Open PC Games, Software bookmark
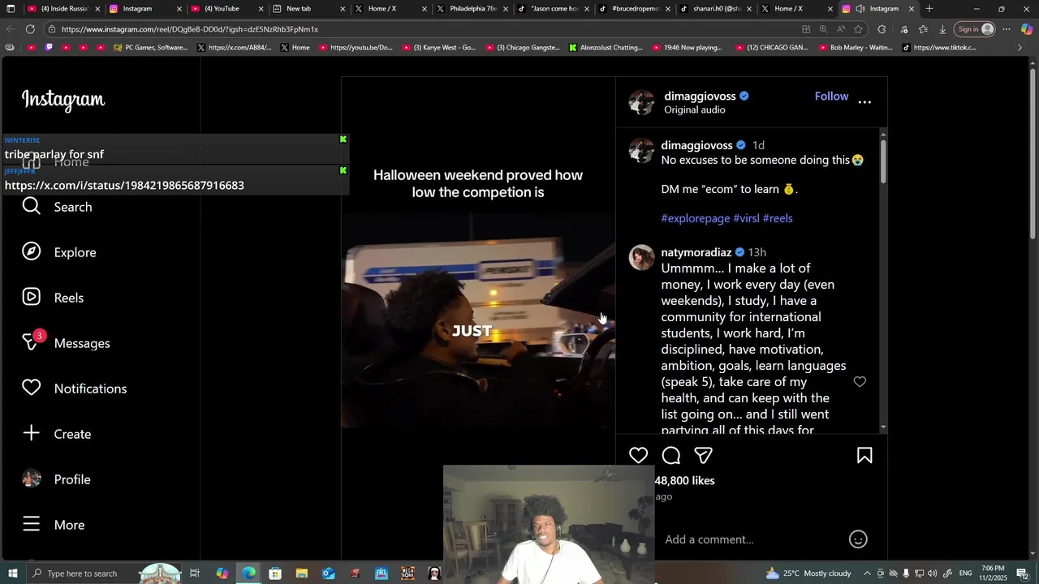This screenshot has height=584, width=1039. click(151, 48)
